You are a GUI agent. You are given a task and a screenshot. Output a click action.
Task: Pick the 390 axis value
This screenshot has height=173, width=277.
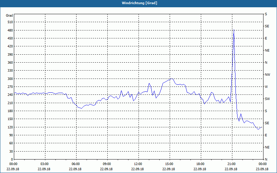10,55
